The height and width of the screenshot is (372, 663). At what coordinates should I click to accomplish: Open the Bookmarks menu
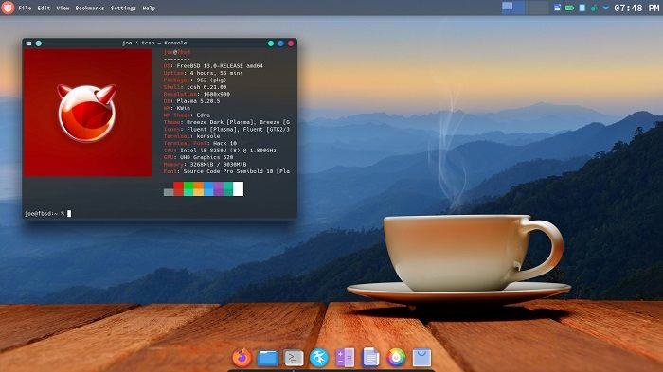[x=90, y=8]
